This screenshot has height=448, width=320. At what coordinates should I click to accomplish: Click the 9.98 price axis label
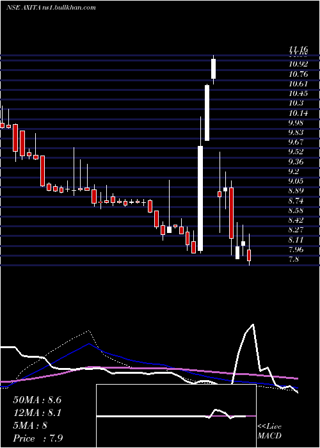(296, 123)
